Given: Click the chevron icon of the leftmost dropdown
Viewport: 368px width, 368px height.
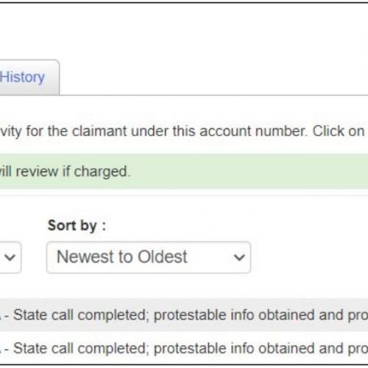Looking at the screenshot, I should [10, 258].
